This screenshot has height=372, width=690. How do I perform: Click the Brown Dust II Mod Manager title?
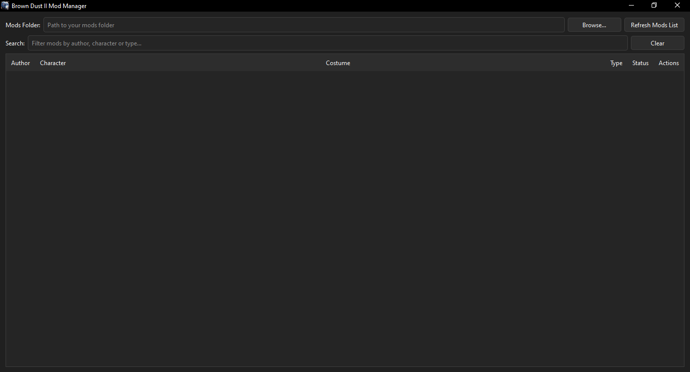tap(49, 6)
